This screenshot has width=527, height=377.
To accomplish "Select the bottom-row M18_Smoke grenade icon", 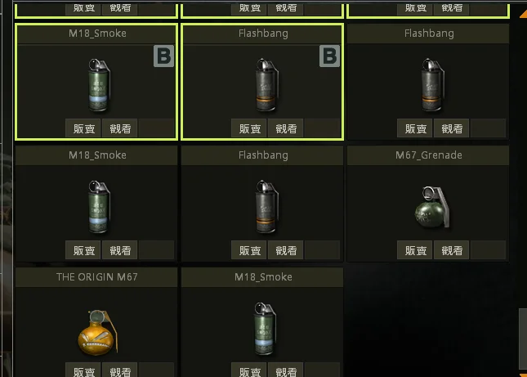I will tap(265, 329).
